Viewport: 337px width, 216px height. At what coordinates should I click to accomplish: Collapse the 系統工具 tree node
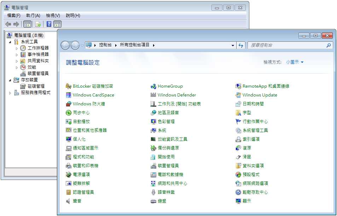coord(10,42)
